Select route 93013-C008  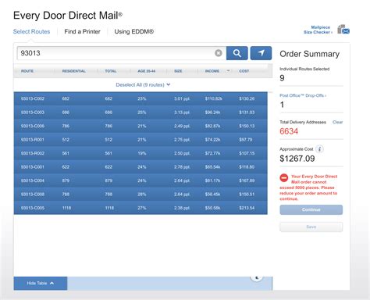point(141,195)
